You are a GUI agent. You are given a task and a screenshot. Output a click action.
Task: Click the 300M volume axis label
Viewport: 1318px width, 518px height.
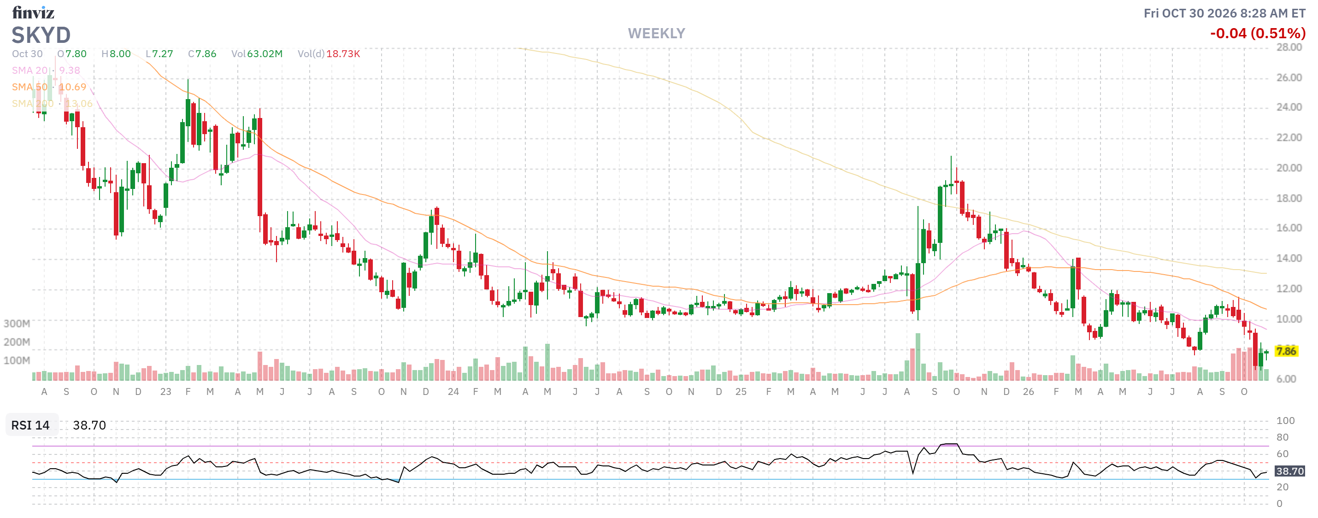tap(17, 324)
